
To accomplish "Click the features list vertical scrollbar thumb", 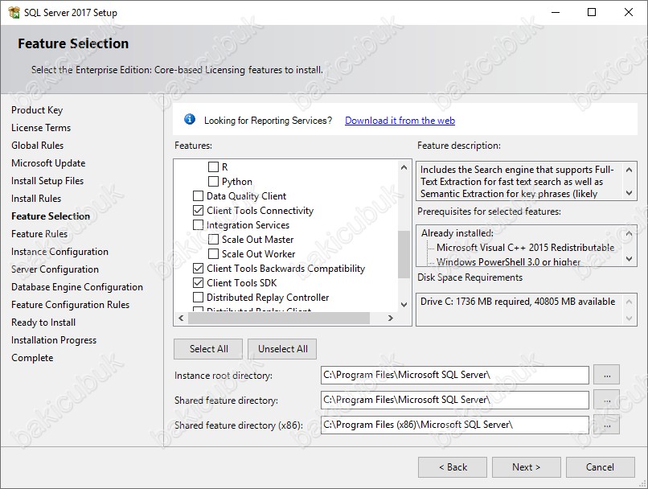I will tap(404, 255).
